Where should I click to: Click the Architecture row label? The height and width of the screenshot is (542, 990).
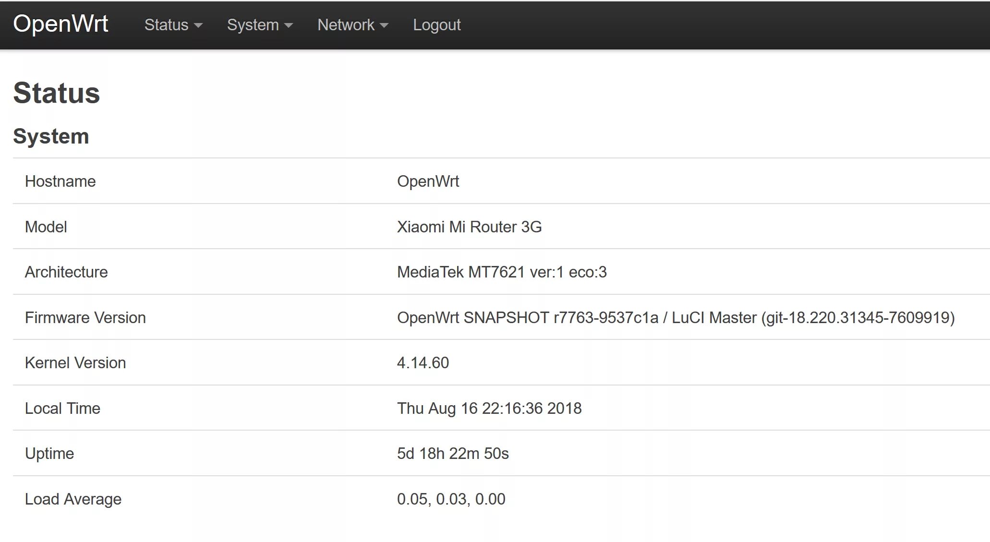(66, 272)
